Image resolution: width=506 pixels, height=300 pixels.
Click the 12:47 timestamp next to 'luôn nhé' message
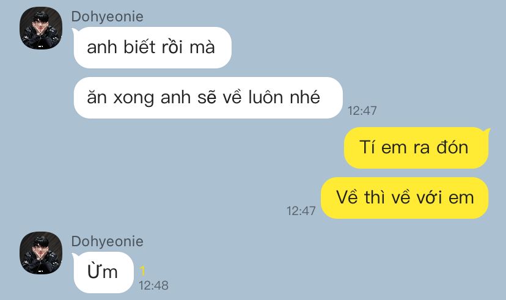(x=362, y=111)
